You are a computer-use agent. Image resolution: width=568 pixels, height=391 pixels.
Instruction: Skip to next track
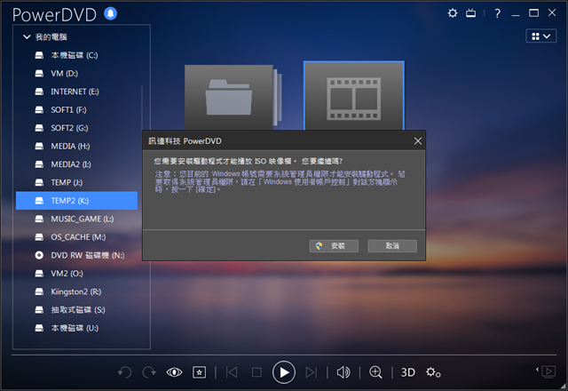[x=312, y=372]
